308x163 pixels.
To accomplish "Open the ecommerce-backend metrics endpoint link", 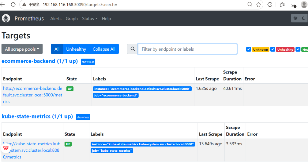I will coord(33,95).
